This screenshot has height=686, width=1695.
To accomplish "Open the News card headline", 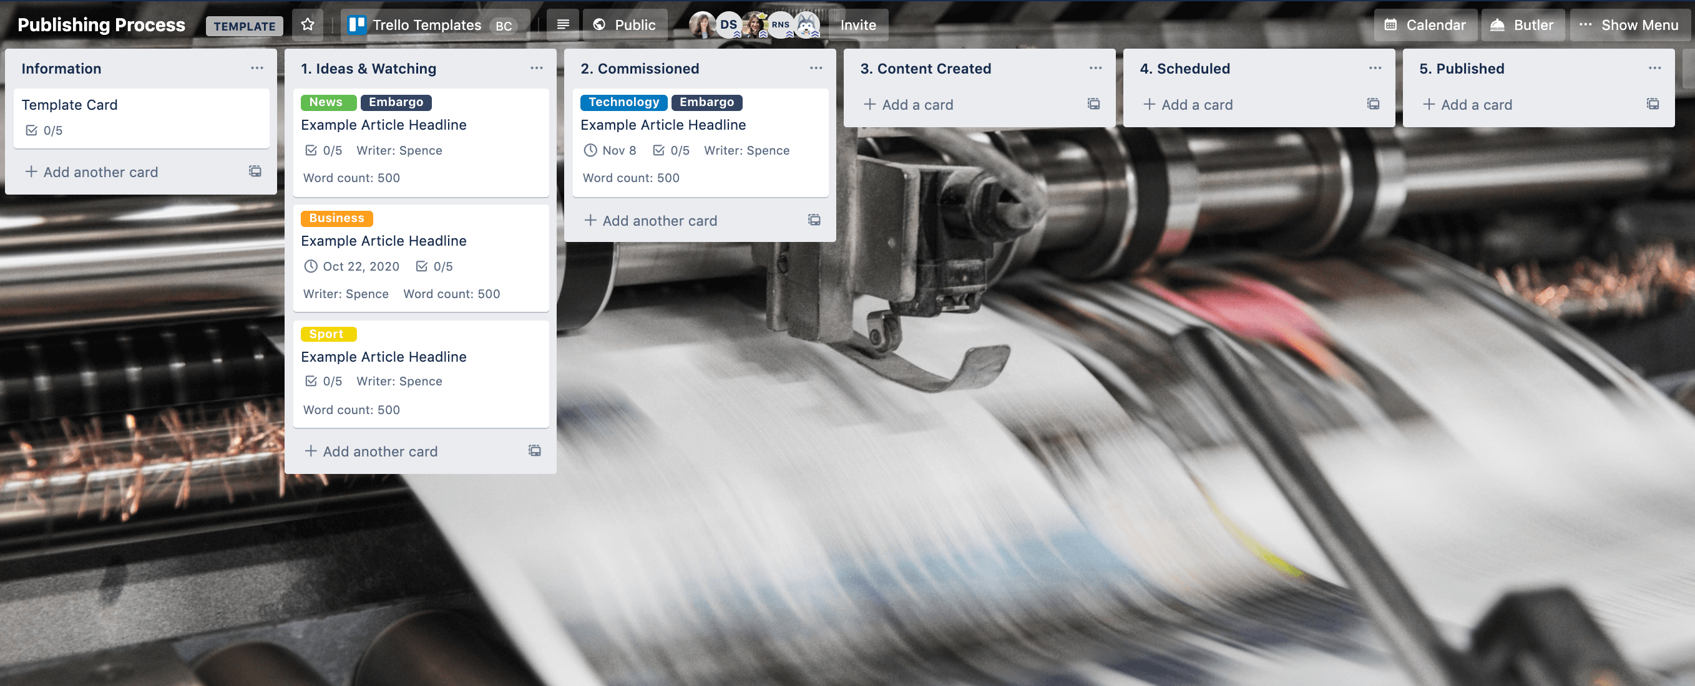I will (384, 125).
